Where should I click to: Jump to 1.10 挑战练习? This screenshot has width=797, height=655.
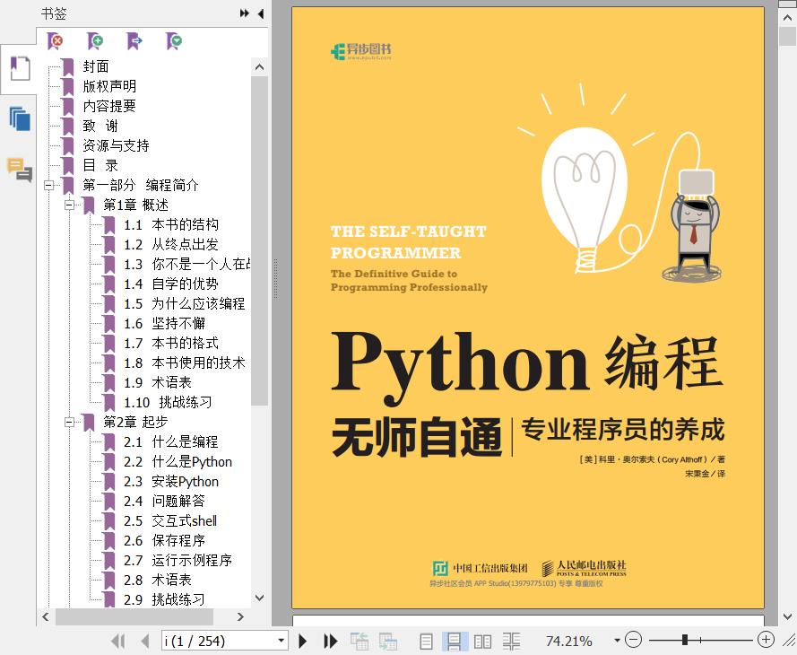(x=168, y=402)
